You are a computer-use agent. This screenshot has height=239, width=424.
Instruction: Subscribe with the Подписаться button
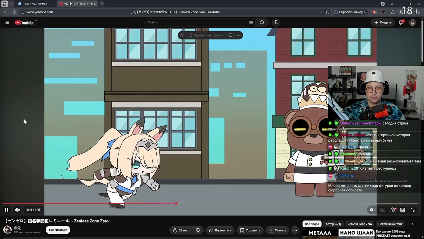click(x=58, y=230)
